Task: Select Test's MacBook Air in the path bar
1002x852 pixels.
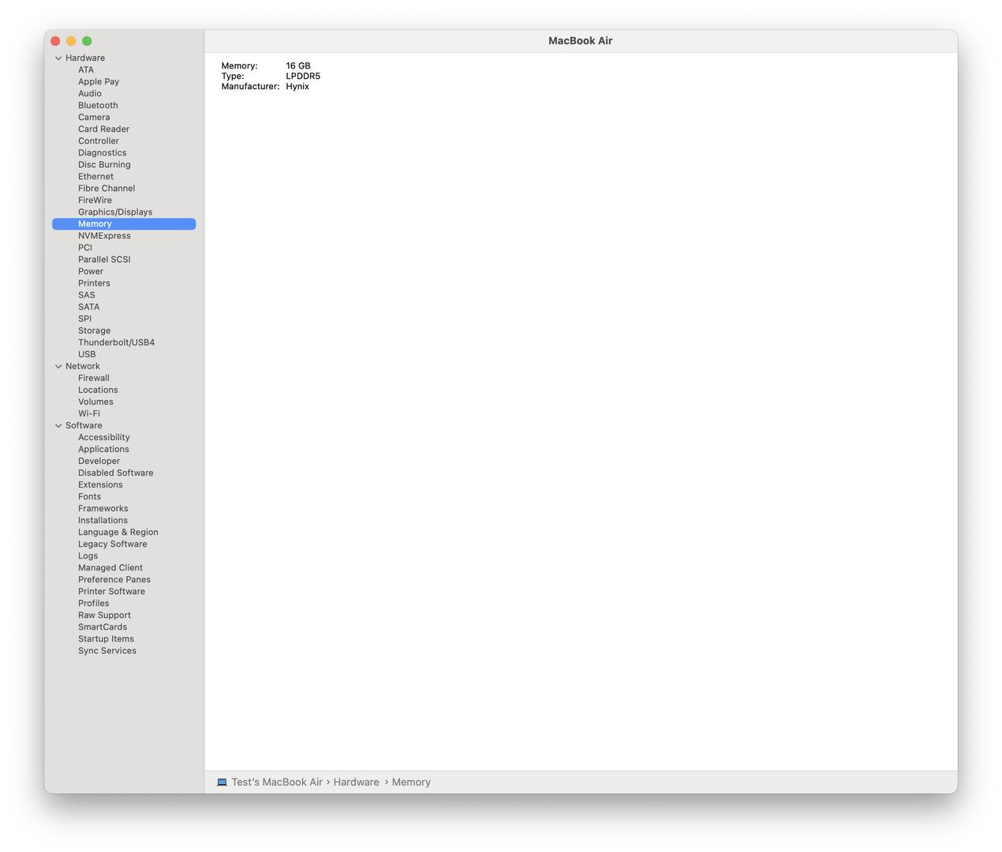Action: click(x=277, y=783)
